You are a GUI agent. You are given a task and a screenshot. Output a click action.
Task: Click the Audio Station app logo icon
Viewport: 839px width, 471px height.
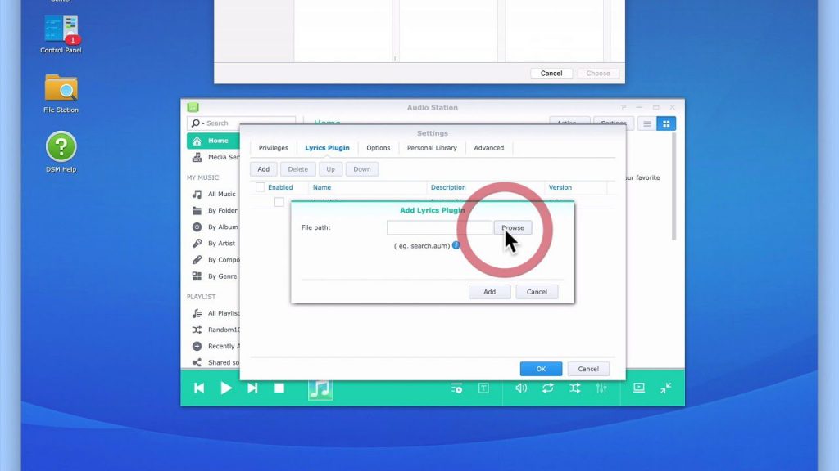[x=193, y=107]
